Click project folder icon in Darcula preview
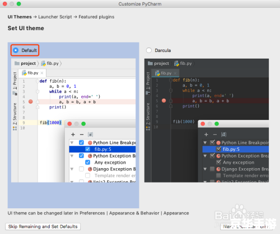 point(150,63)
